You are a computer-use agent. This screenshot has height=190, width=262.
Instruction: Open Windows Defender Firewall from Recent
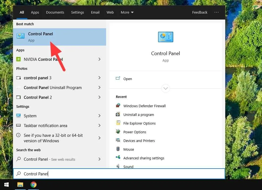(145, 106)
